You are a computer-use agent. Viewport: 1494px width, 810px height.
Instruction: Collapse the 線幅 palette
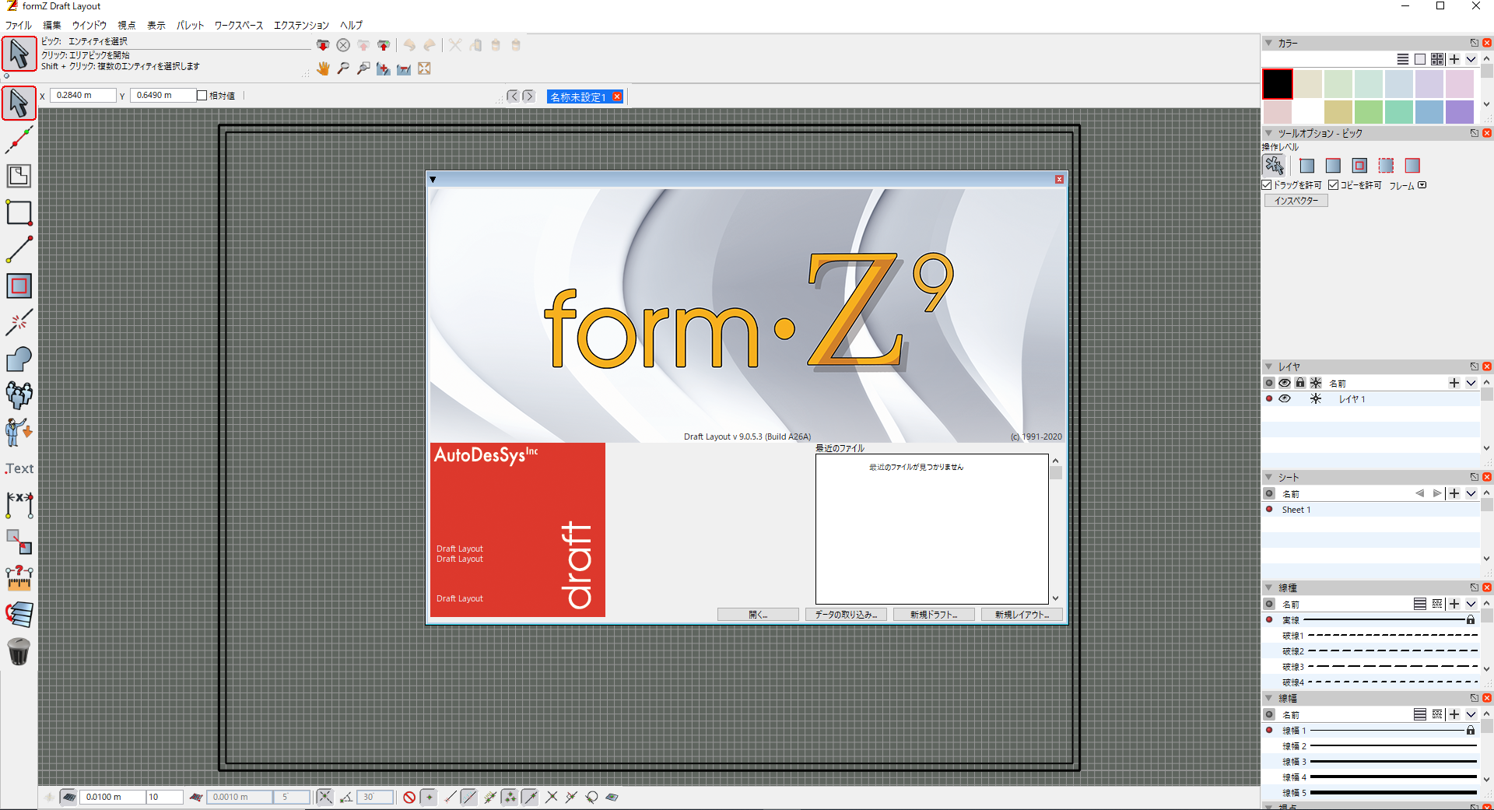[x=1268, y=697]
